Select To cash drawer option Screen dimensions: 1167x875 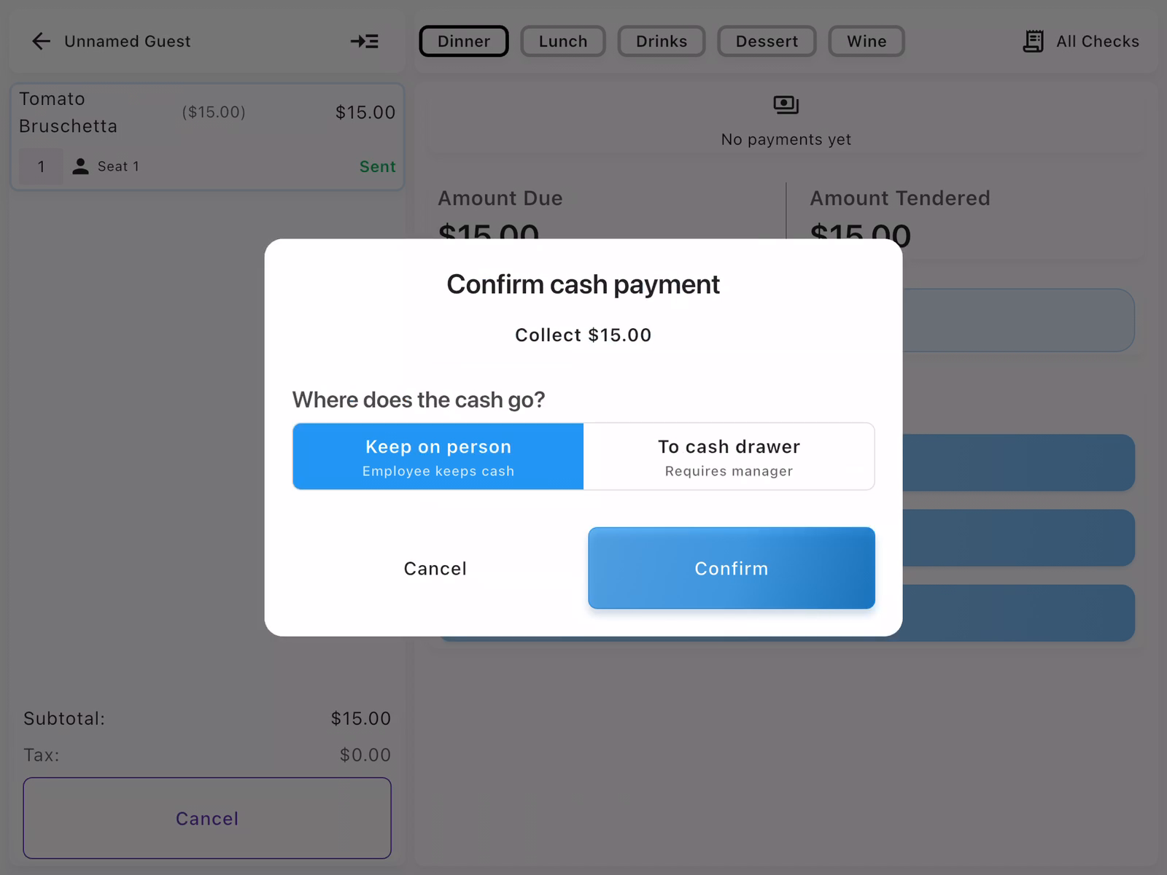click(x=729, y=456)
